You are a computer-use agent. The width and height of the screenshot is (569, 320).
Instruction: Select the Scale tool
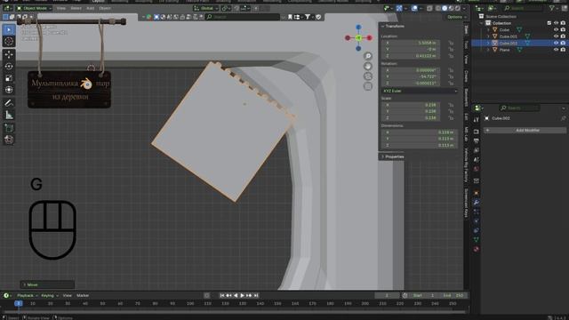click(9, 78)
